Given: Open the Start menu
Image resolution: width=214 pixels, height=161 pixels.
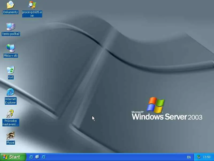Looking at the screenshot, I should click(x=13, y=157).
